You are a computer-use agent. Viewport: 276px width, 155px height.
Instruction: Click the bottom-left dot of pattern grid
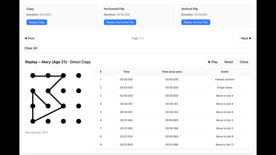[x=33, y=121]
